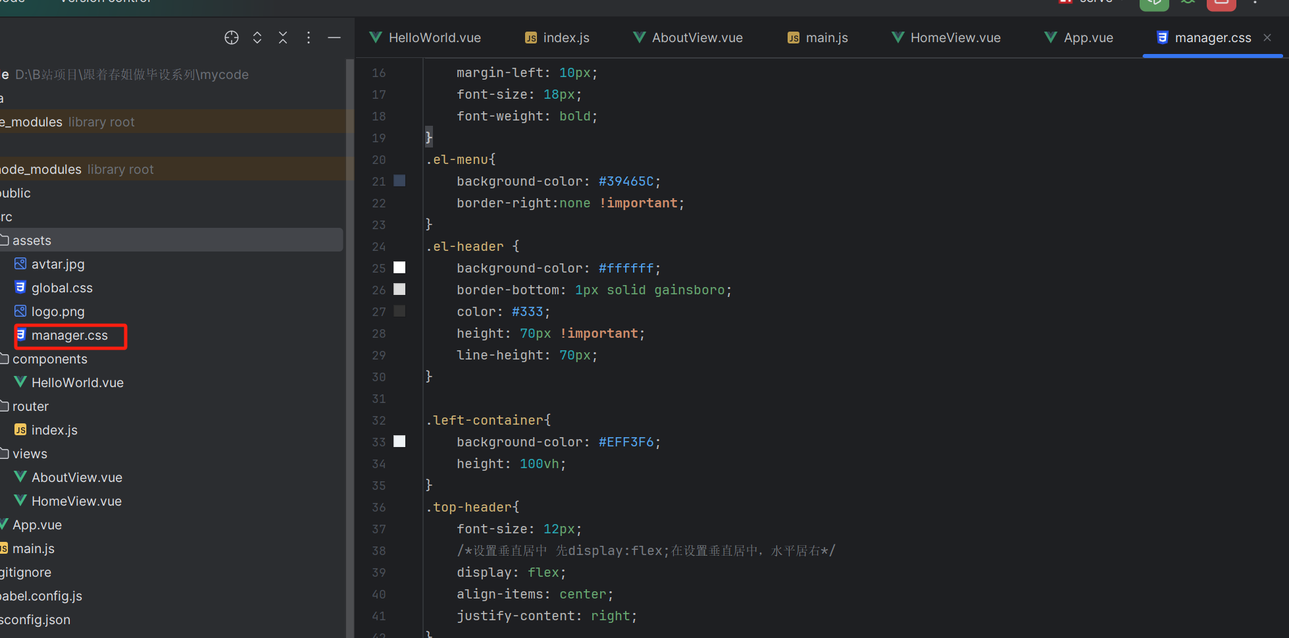
Task: Click the gainsboro color swatch in gutter
Action: (399, 289)
